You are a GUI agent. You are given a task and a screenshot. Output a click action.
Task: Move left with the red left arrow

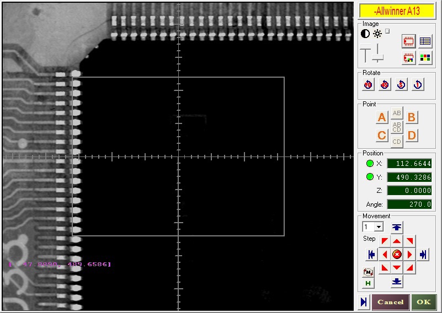click(x=385, y=255)
